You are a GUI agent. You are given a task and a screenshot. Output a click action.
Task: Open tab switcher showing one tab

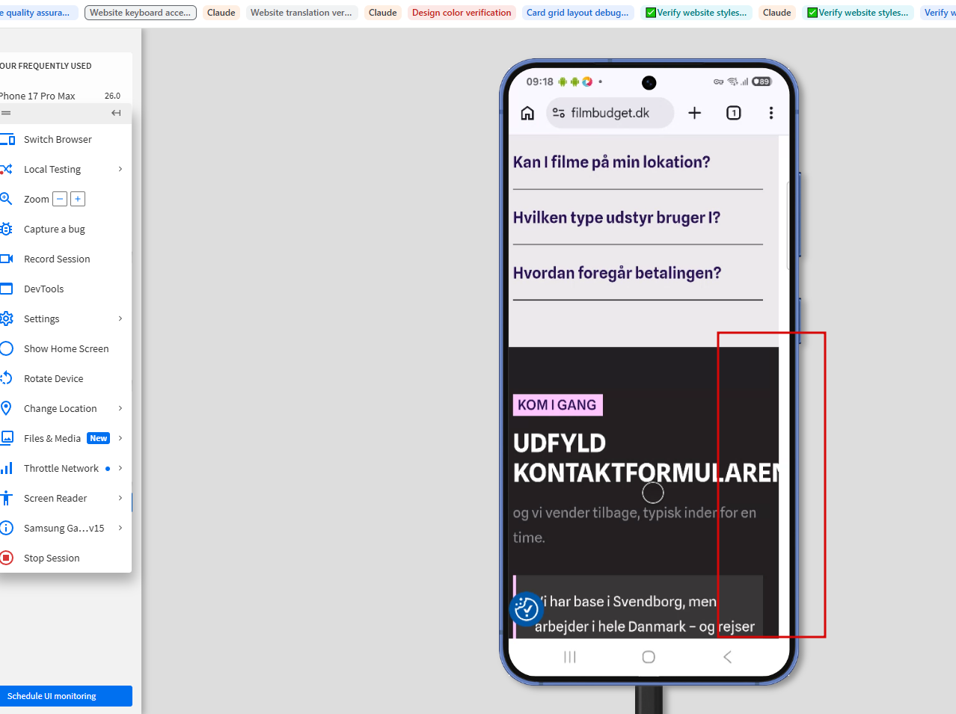(x=734, y=113)
